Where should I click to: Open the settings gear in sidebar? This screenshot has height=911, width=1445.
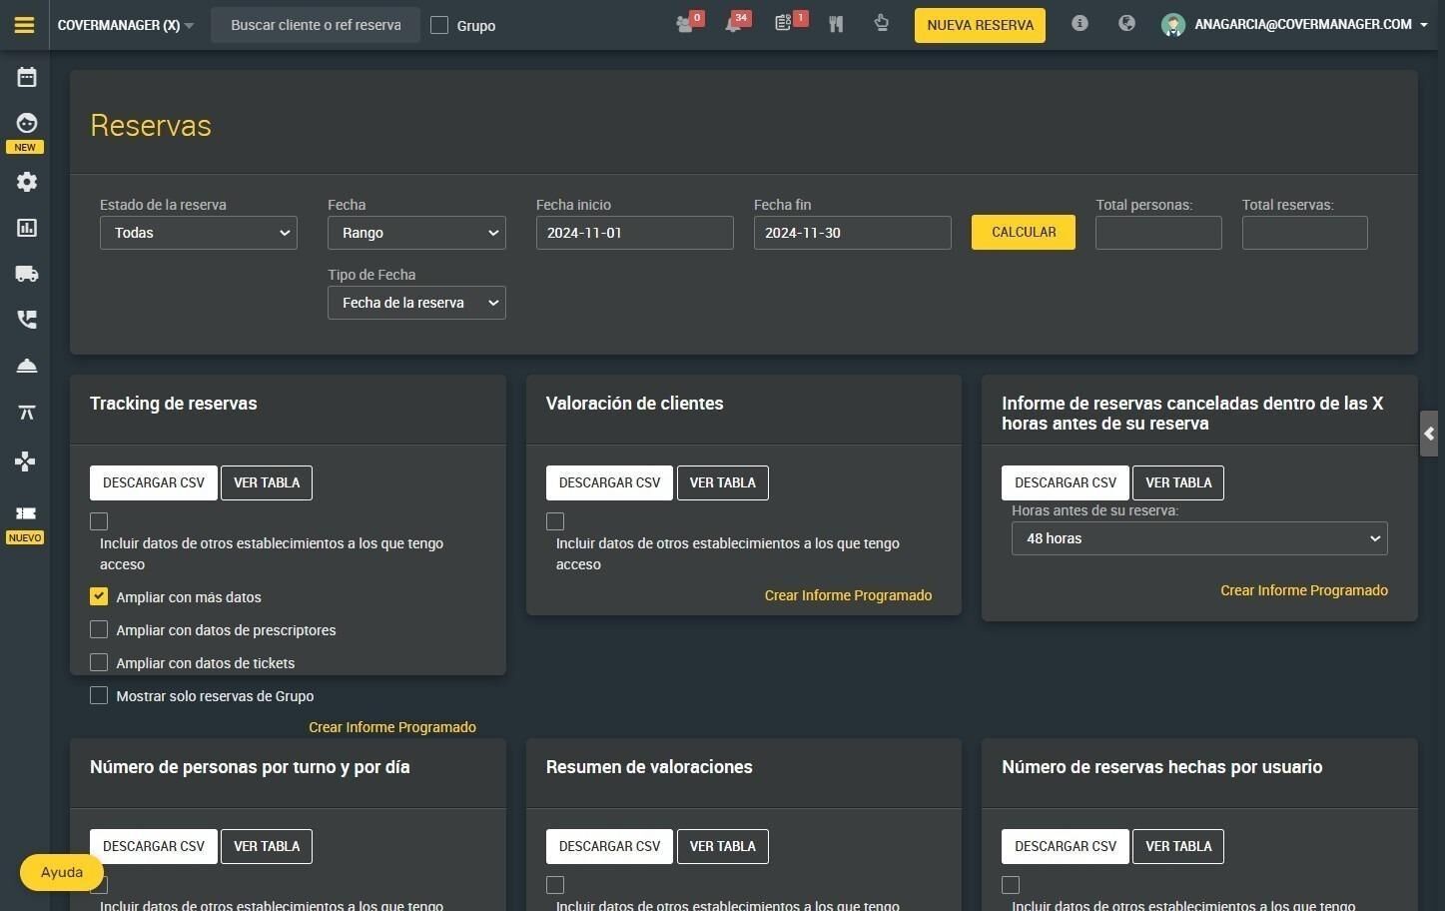(27, 182)
